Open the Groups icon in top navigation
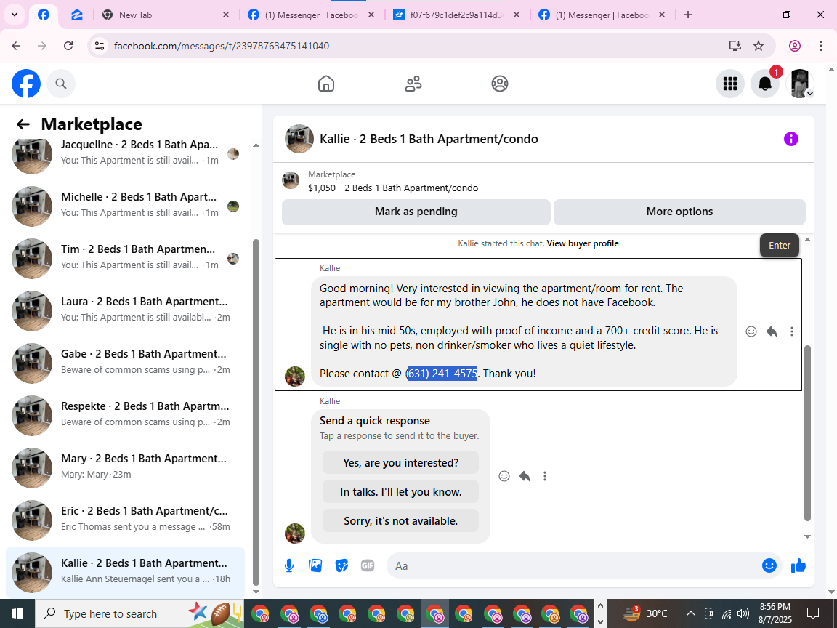Screen dimensions: 837x628 500,84
